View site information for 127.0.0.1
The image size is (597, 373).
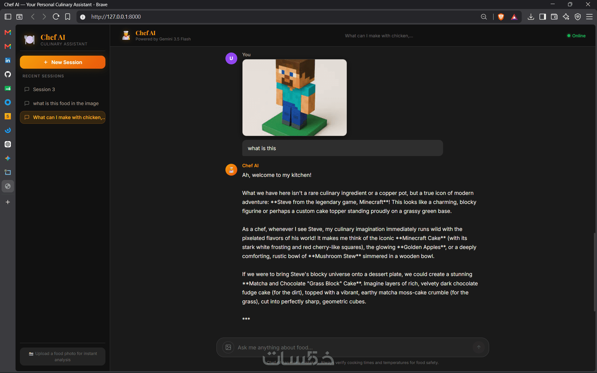point(83,17)
